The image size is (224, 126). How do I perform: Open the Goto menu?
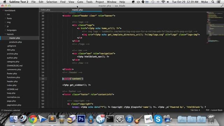(80, 2)
